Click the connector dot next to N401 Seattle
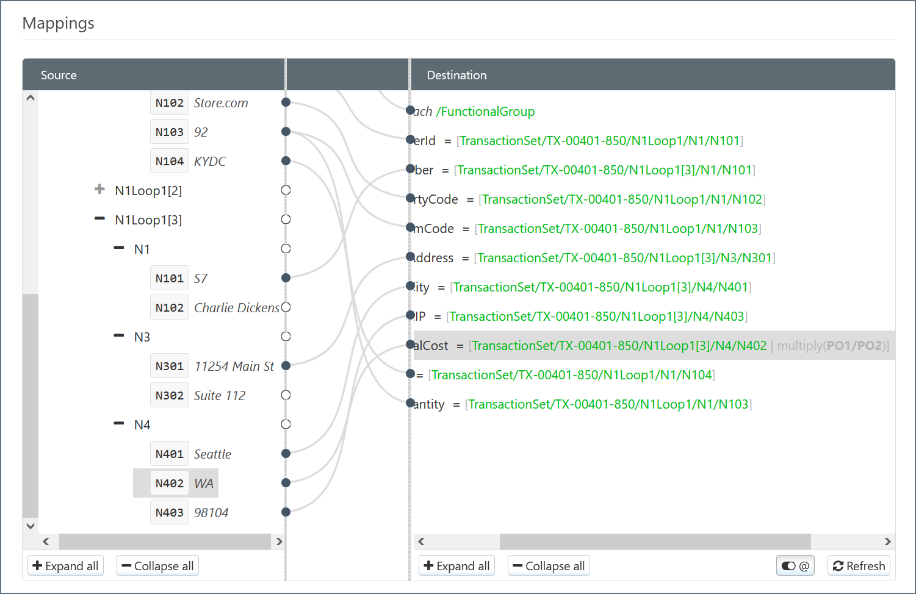 [x=286, y=454]
